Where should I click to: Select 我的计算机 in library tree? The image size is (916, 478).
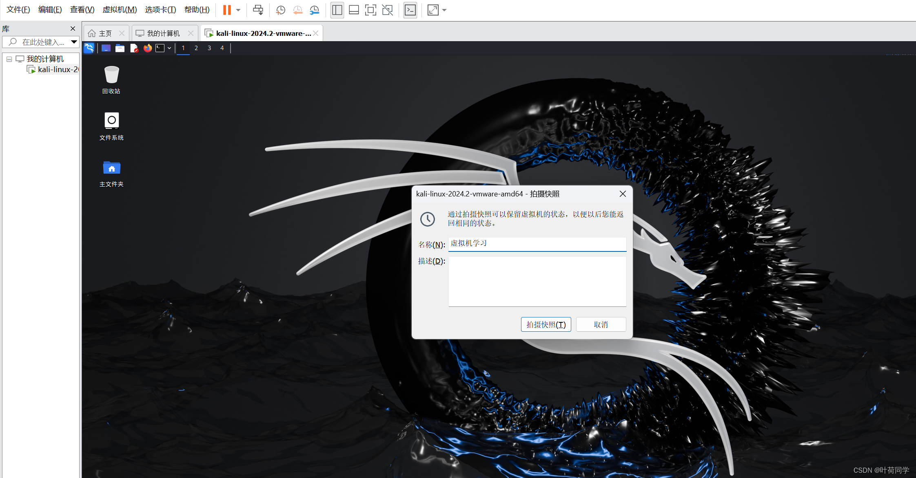coord(45,59)
